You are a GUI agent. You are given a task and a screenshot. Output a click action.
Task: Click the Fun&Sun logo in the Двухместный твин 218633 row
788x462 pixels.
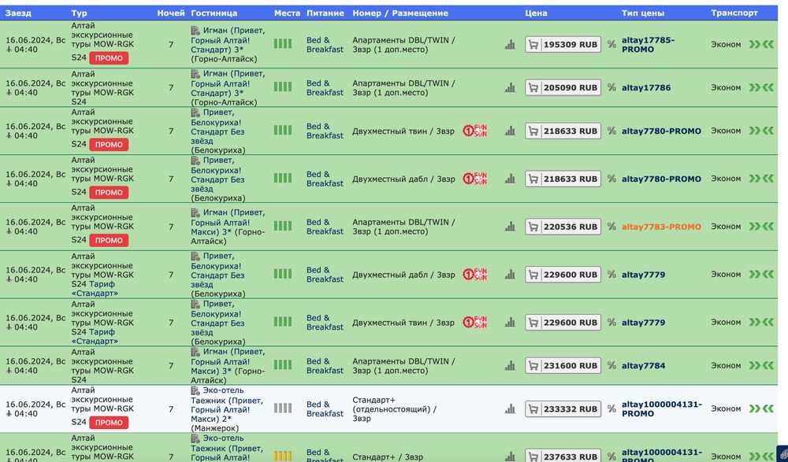coord(474,131)
